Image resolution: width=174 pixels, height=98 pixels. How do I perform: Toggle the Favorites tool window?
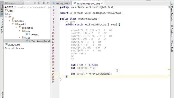pyautogui.click(x=2, y=94)
